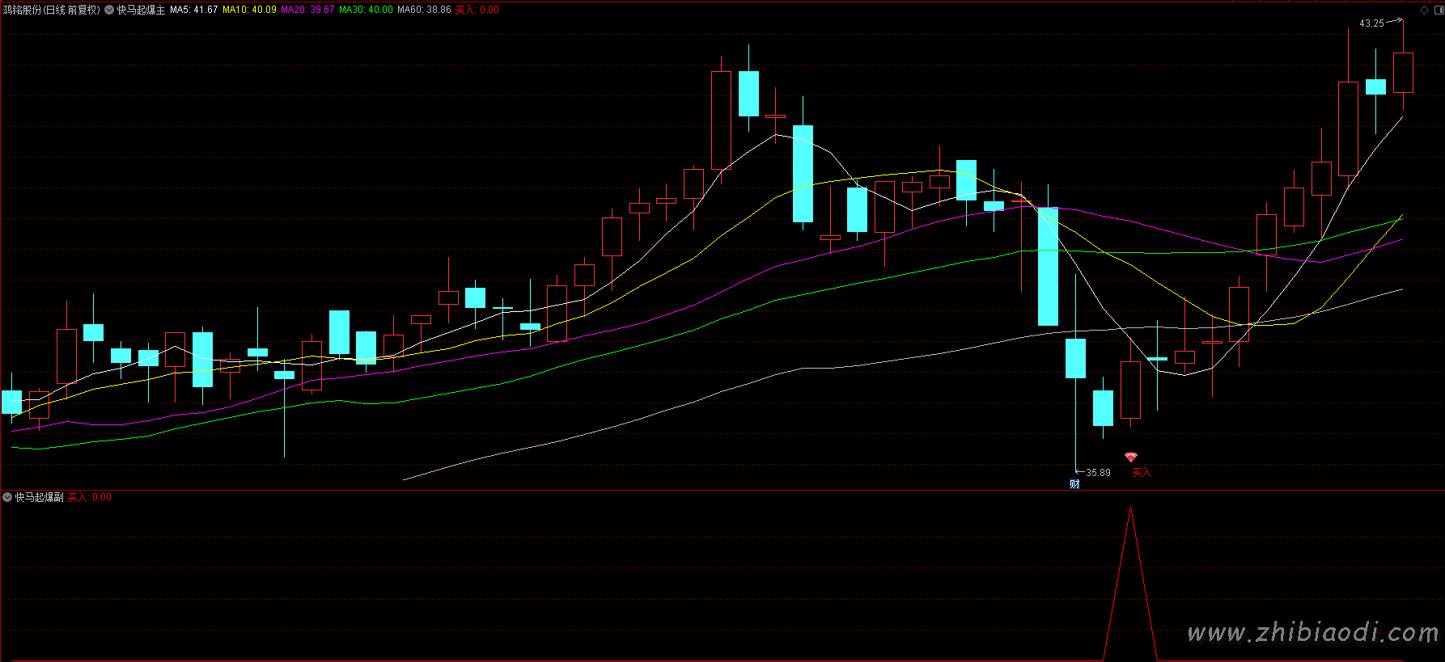Expand the dropdown arrow beside 快马起爆副
Viewport: 1445px width, 662px height.
click(7, 497)
